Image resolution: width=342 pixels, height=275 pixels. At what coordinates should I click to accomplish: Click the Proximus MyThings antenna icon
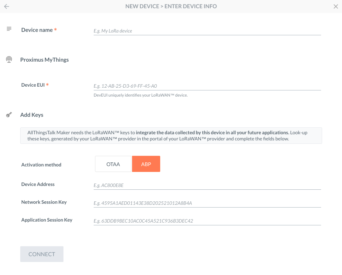coord(9,60)
